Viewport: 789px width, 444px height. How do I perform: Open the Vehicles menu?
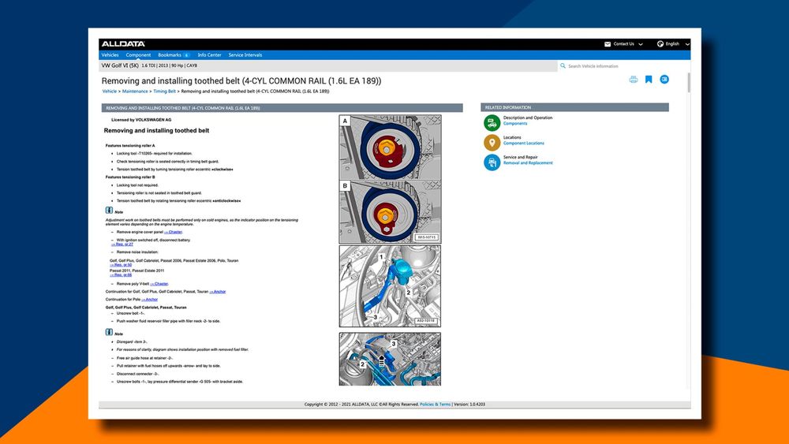[x=110, y=54]
